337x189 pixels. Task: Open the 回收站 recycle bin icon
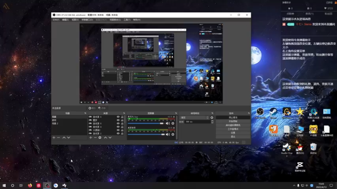tap(313, 149)
